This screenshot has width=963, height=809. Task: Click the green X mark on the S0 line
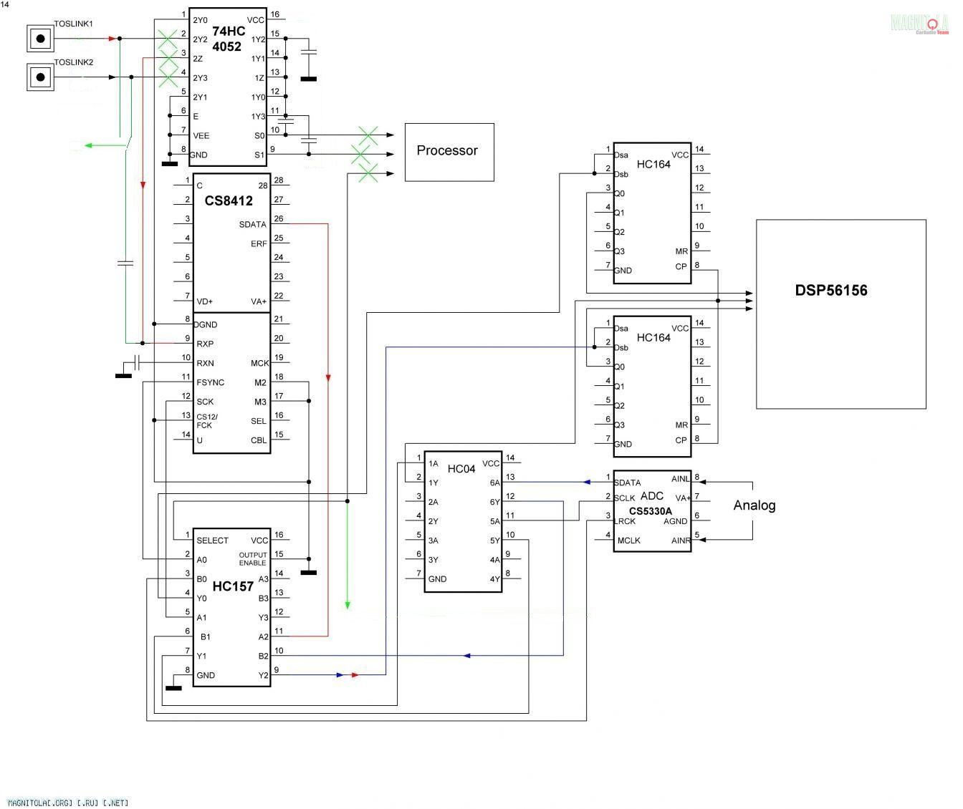click(368, 135)
